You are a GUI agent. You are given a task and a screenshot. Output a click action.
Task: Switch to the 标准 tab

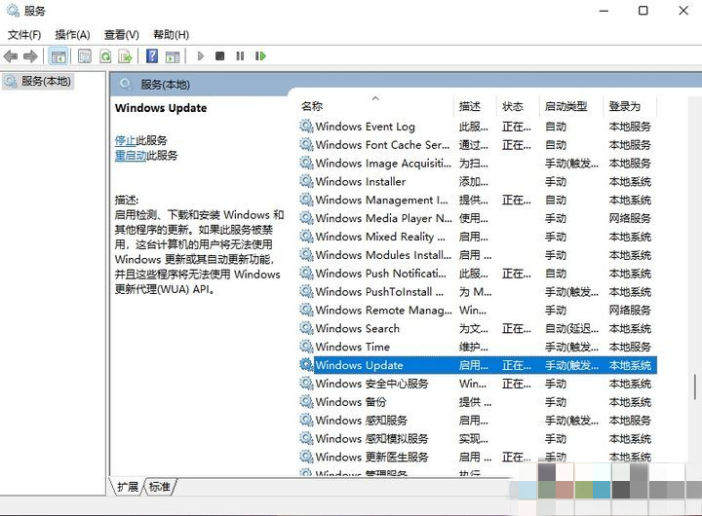(160, 486)
